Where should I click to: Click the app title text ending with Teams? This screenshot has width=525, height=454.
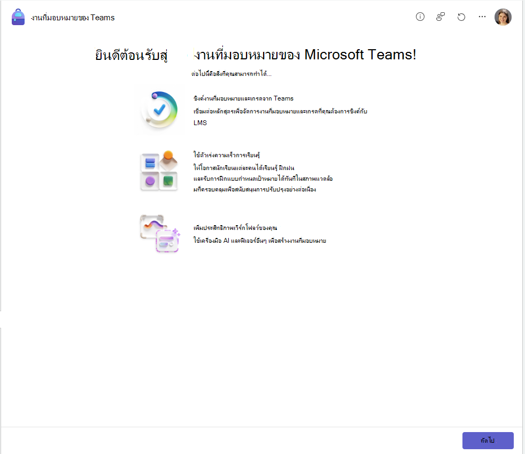coord(73,18)
